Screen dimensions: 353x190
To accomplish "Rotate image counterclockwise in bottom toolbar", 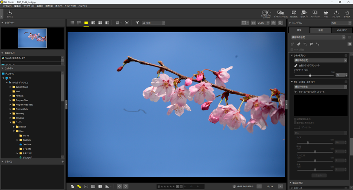I will pyautogui.click(x=119, y=186).
